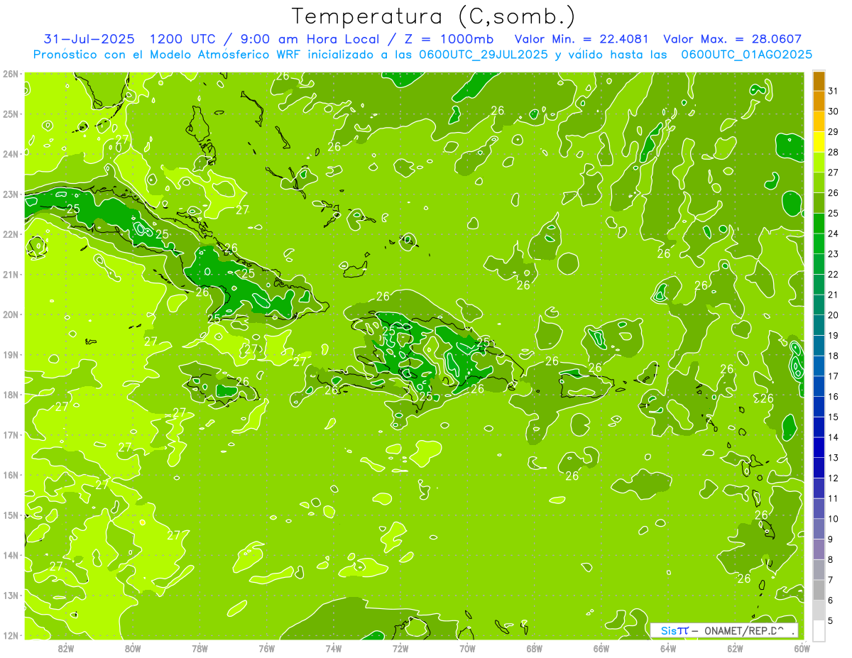Click the 82W longitude axis label
The width and height of the screenshot is (852, 658).
(66, 647)
